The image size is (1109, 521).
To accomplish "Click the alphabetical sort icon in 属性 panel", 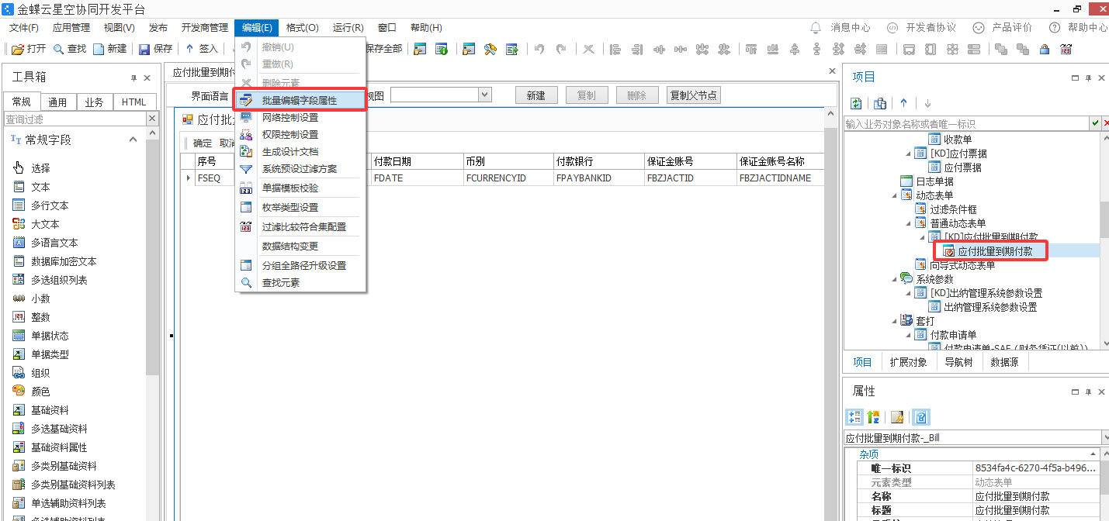I will pyautogui.click(x=873, y=417).
